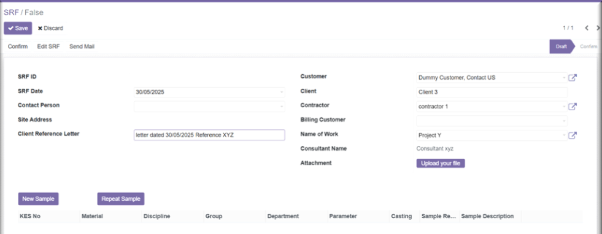The image size is (602, 234).
Task: Click Edit SRF action
Action: 48,47
